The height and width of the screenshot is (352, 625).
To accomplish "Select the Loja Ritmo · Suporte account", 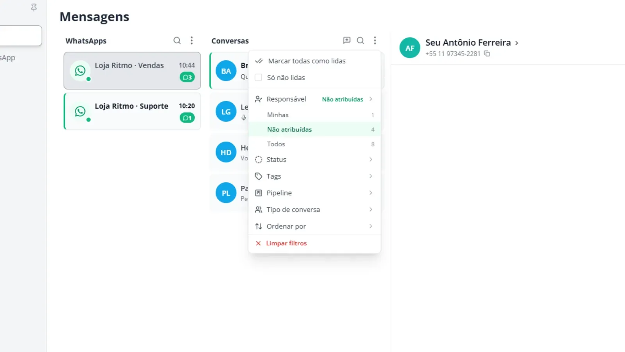I will click(x=132, y=111).
